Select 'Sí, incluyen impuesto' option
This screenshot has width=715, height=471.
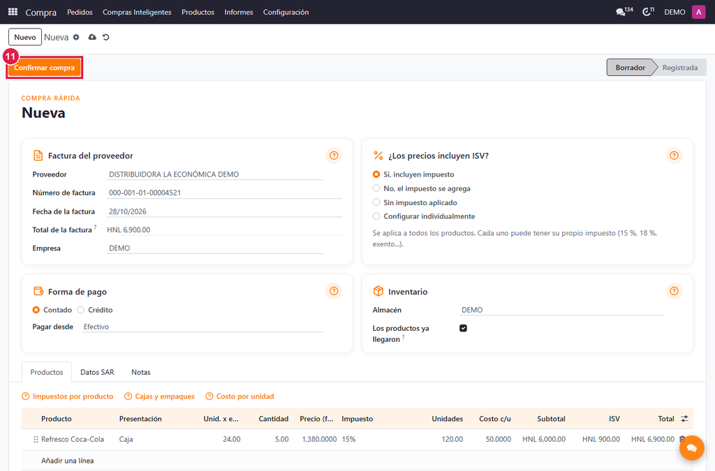coord(376,174)
